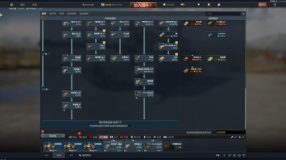The image size is (286, 160).
Task: Switch to the 陆军 army tab
Action: pyautogui.click(x=44, y=14)
